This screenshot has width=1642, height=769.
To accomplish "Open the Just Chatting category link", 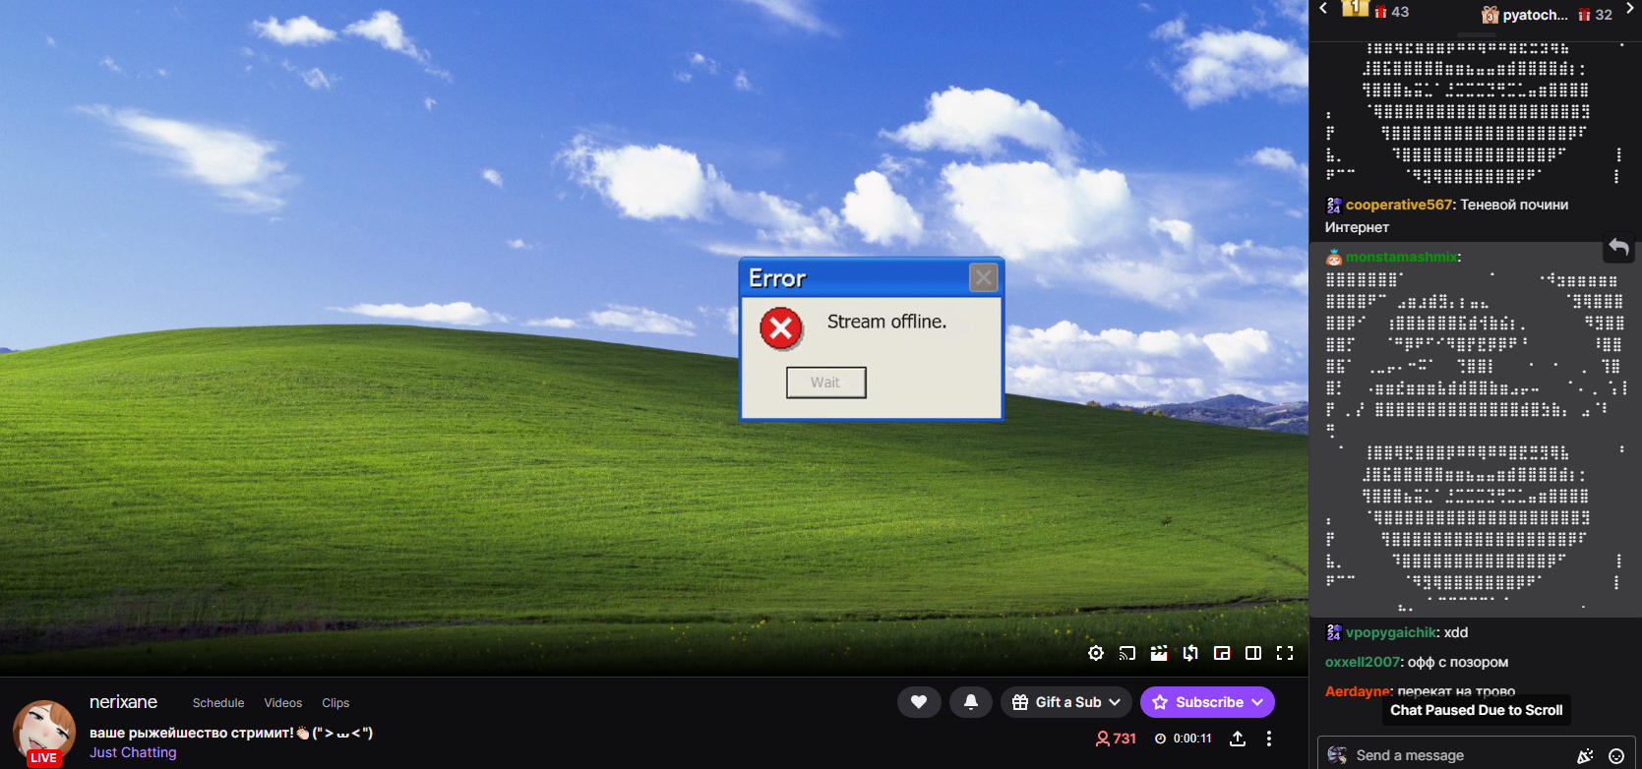I will click(x=133, y=752).
